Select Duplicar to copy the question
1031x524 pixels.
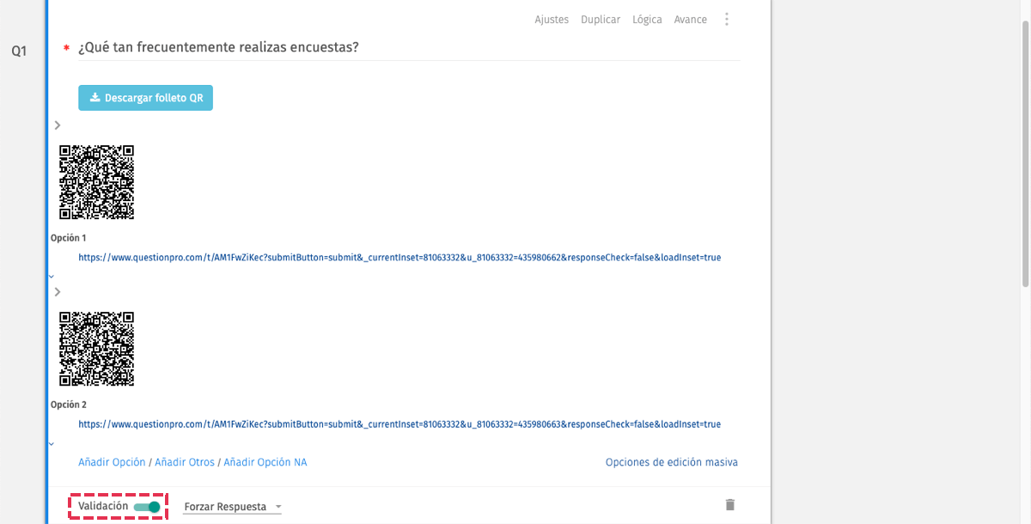pyautogui.click(x=601, y=20)
